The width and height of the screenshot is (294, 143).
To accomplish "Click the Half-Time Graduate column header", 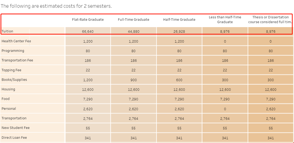I will point(179,20).
